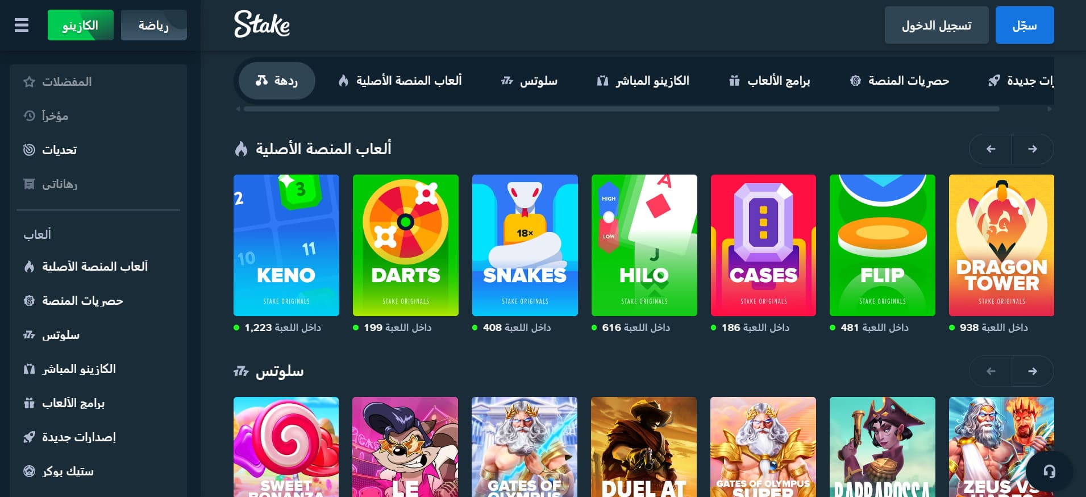Show next slots games arrow
The height and width of the screenshot is (497, 1086).
pyautogui.click(x=1033, y=371)
